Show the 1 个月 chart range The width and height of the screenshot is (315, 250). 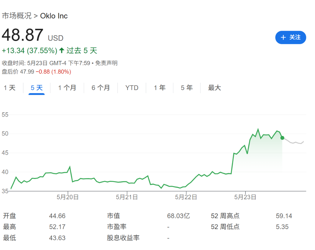67,88
